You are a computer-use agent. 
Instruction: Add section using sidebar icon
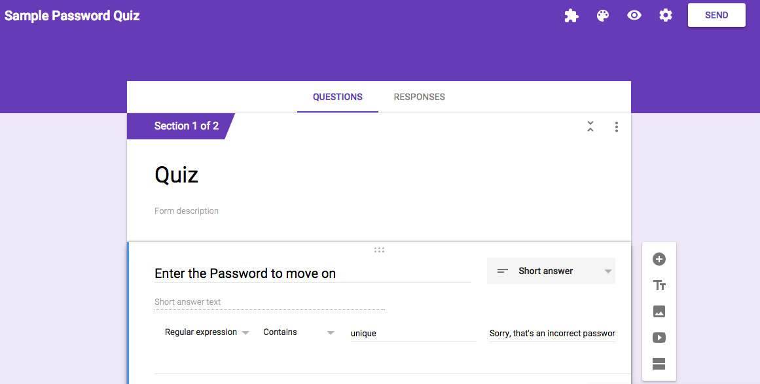point(659,364)
